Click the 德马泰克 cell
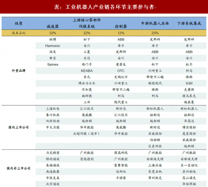This screenshot has width=208, height=187. [x=189, y=96]
